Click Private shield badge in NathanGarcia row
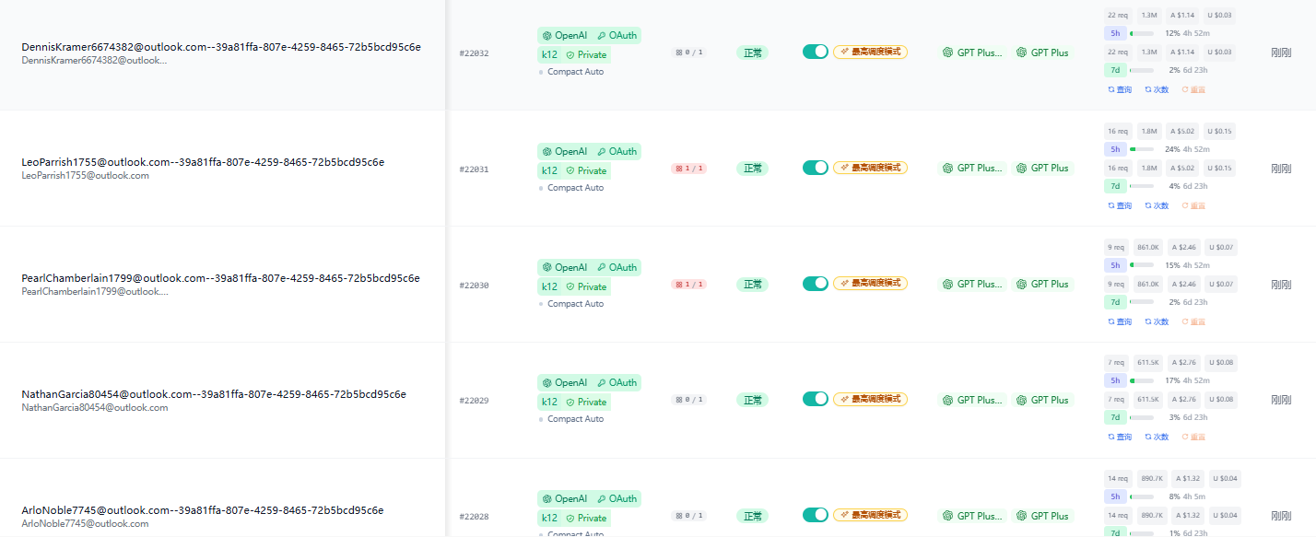The width and height of the screenshot is (1316, 537). [586, 402]
